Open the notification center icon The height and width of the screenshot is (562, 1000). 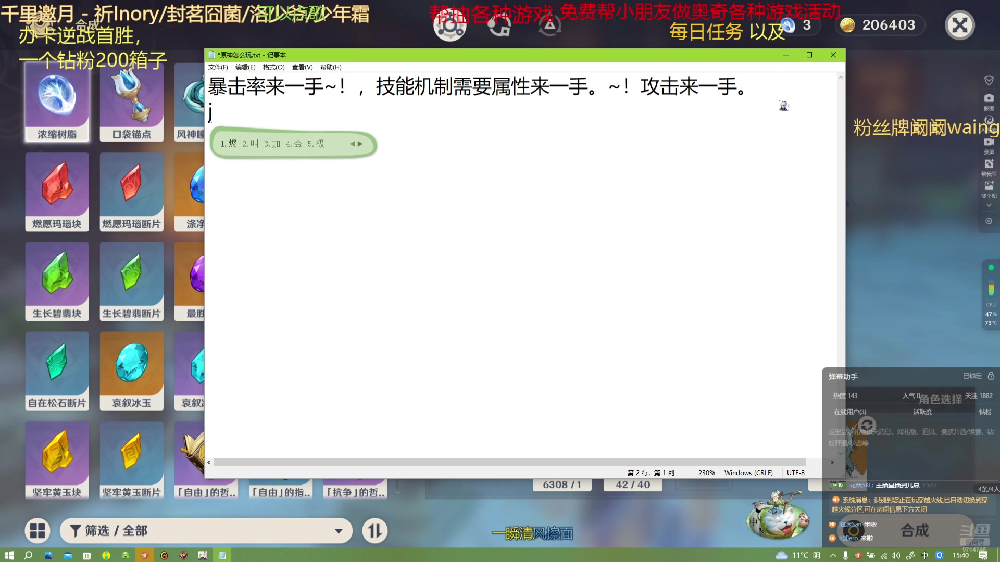click(x=983, y=555)
